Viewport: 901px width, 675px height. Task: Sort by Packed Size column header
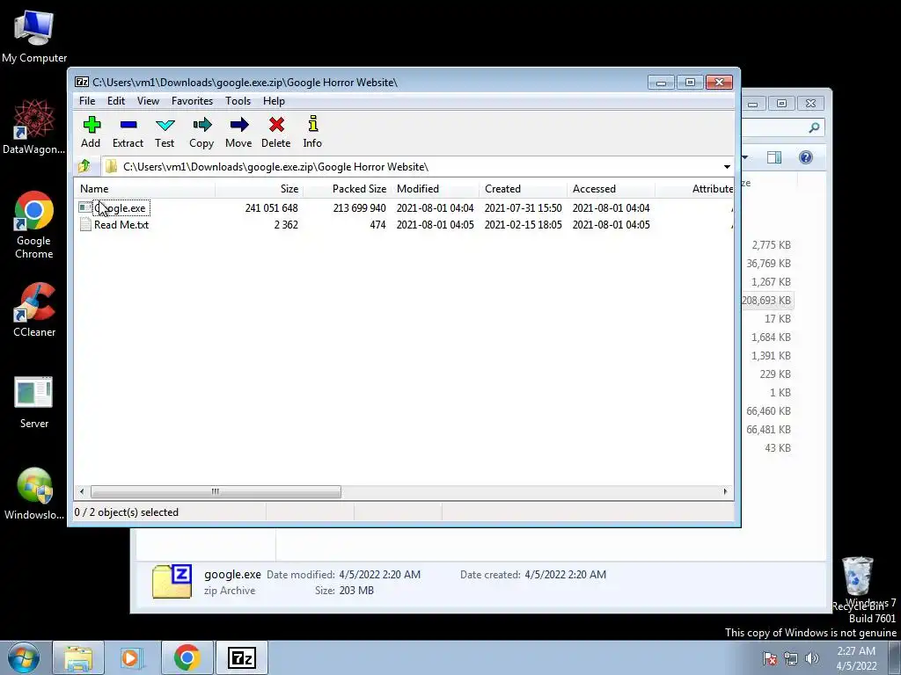[x=347, y=188]
